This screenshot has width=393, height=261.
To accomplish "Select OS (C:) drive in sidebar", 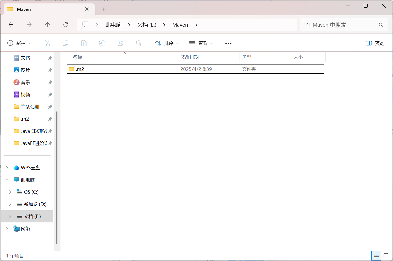I will point(31,192).
